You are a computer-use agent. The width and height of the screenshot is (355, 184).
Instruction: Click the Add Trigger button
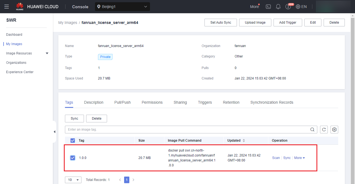(x=288, y=23)
